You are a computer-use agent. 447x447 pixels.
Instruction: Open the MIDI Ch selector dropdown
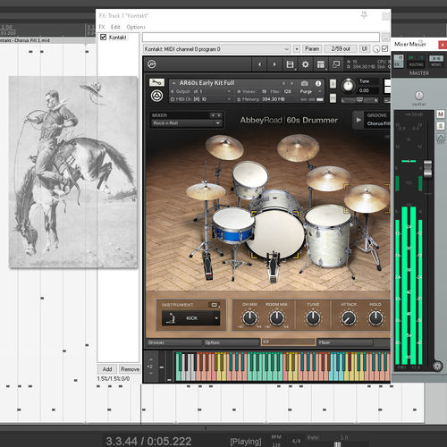coord(201,99)
